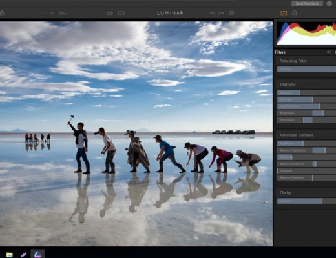Adjust the Balance Midtones slider

click(306, 164)
